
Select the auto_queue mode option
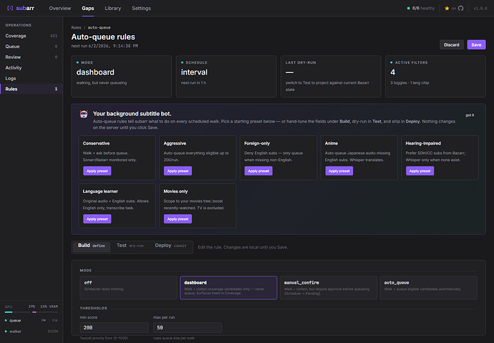428,288
